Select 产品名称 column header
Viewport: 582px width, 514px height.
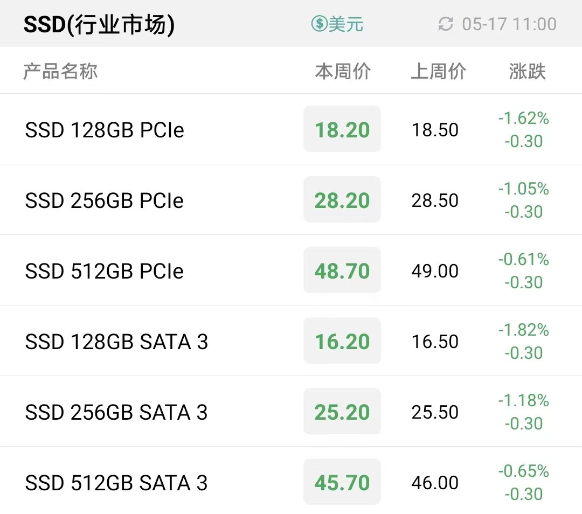coord(60,71)
